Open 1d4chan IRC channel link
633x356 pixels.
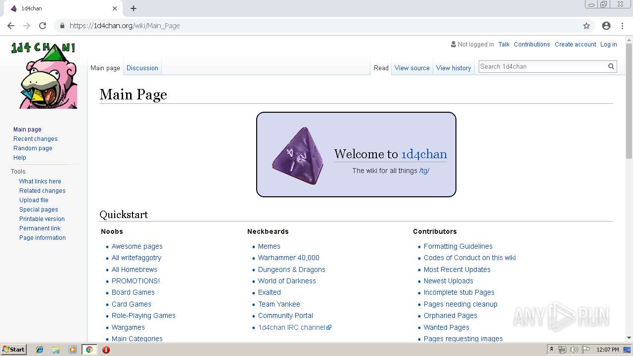pyautogui.click(x=295, y=327)
